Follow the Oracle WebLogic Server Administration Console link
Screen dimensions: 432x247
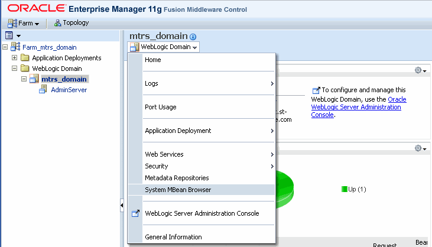point(359,107)
